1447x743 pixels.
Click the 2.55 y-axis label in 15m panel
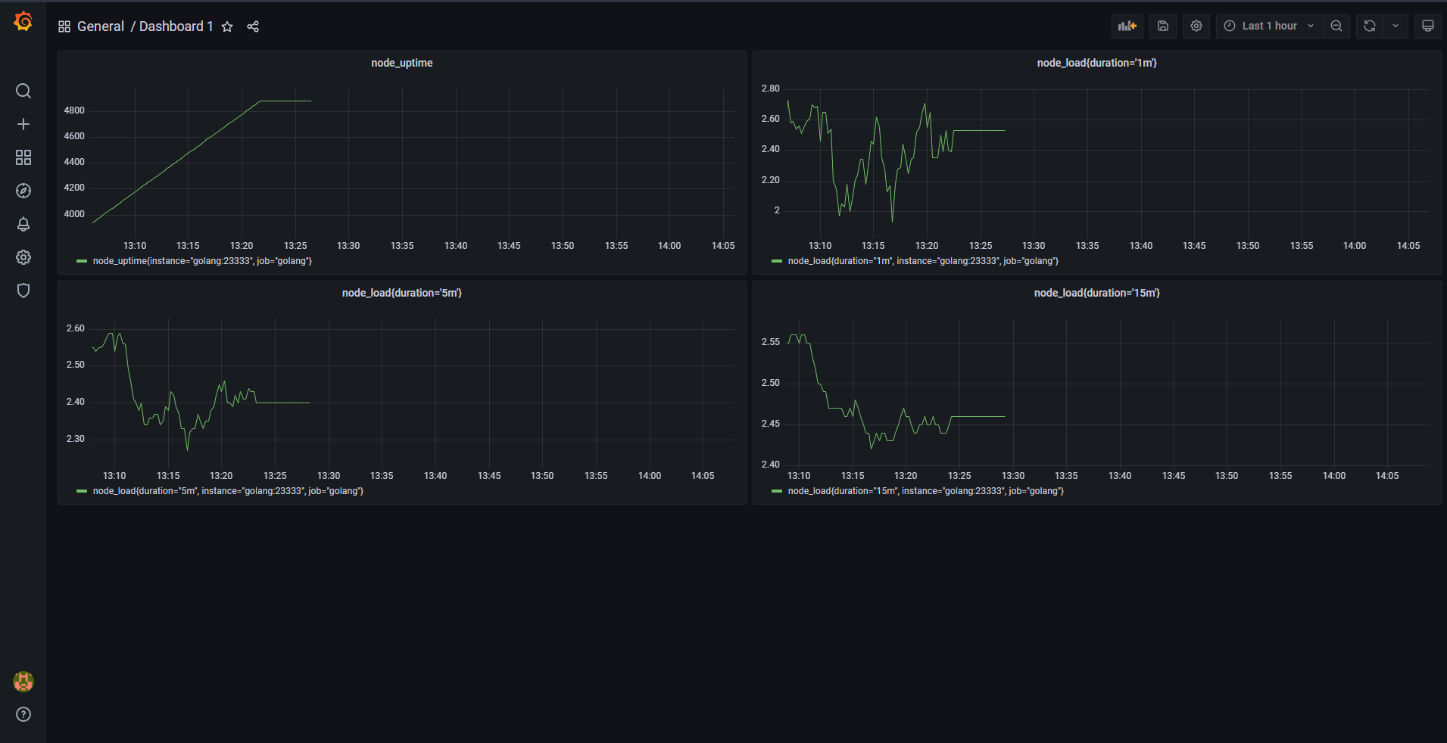[x=770, y=342]
